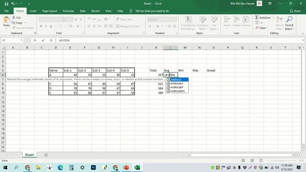Click the Undo arrow icon

(13, 3)
